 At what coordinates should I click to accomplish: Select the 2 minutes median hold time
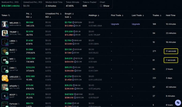pos(51,6)
